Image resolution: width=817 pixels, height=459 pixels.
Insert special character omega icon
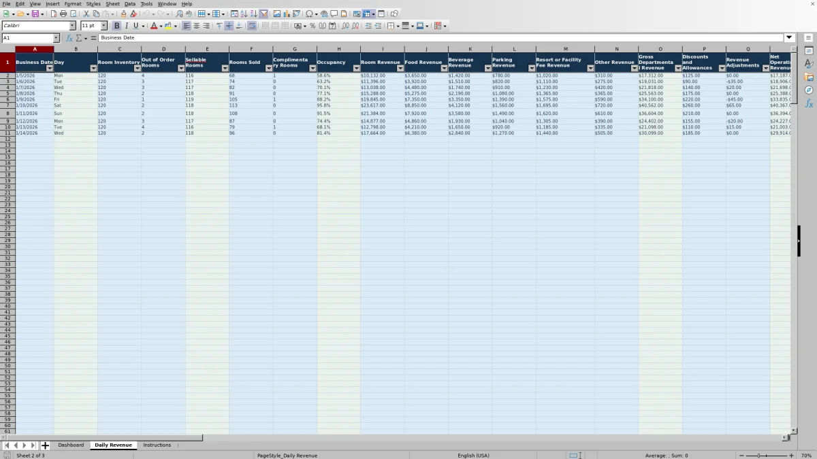point(309,14)
